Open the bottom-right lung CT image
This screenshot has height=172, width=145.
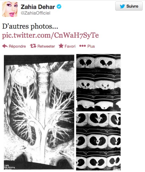click(x=98, y=142)
